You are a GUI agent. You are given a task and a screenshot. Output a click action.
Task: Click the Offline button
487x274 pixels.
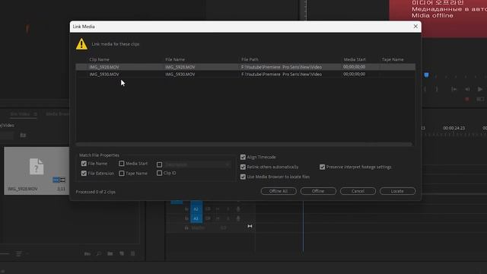tap(318, 191)
